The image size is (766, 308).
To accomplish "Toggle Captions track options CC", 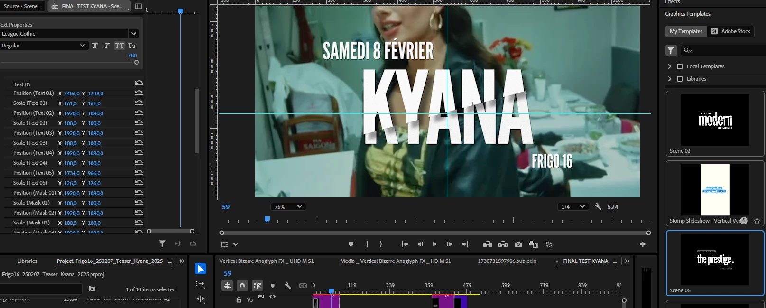I will point(303,286).
